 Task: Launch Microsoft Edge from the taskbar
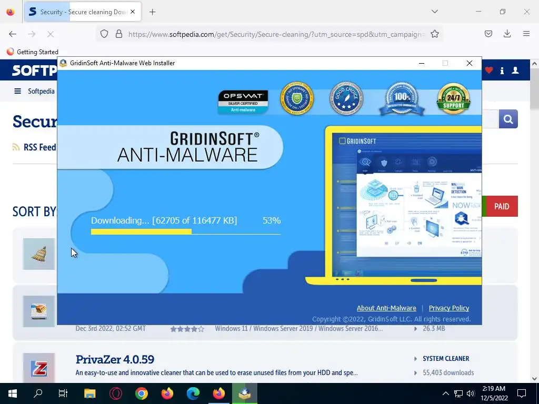point(193,393)
